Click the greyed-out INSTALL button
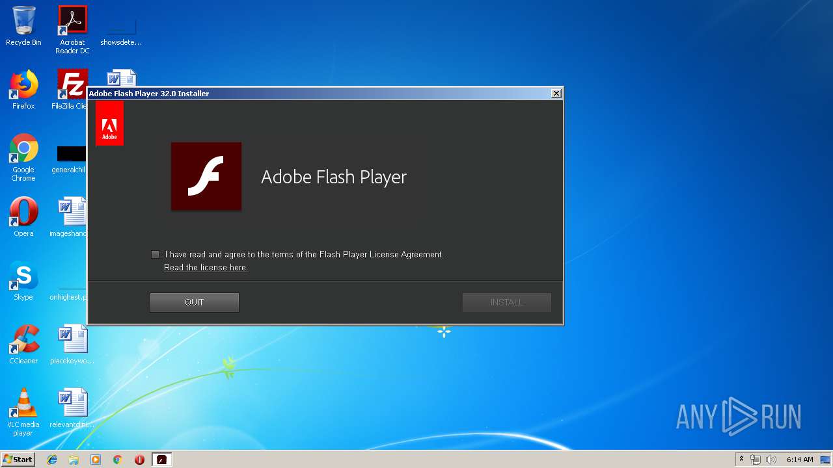The image size is (833, 468). point(507,302)
